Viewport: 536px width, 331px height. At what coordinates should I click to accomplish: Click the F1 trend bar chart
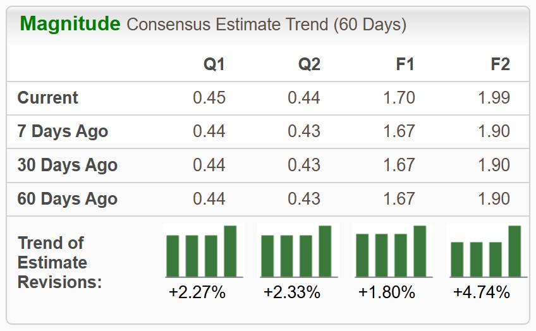tap(393, 251)
